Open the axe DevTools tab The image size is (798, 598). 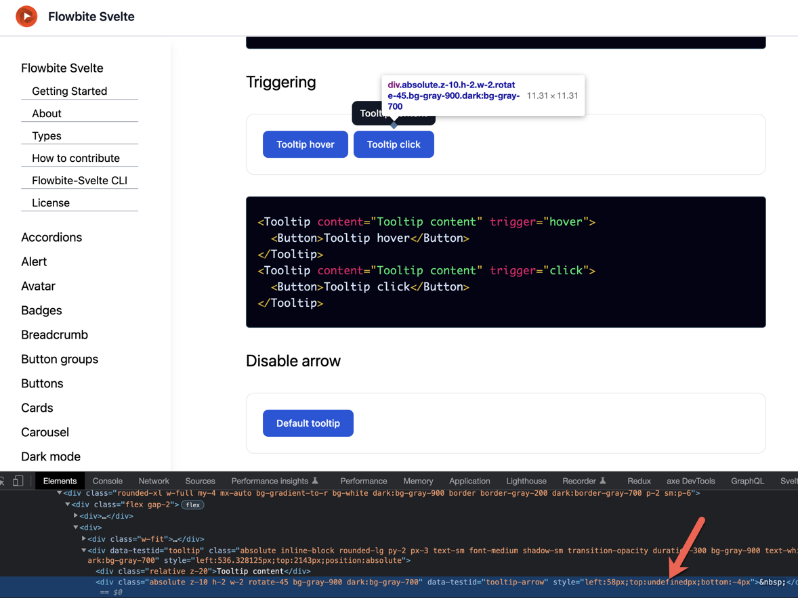pos(690,481)
